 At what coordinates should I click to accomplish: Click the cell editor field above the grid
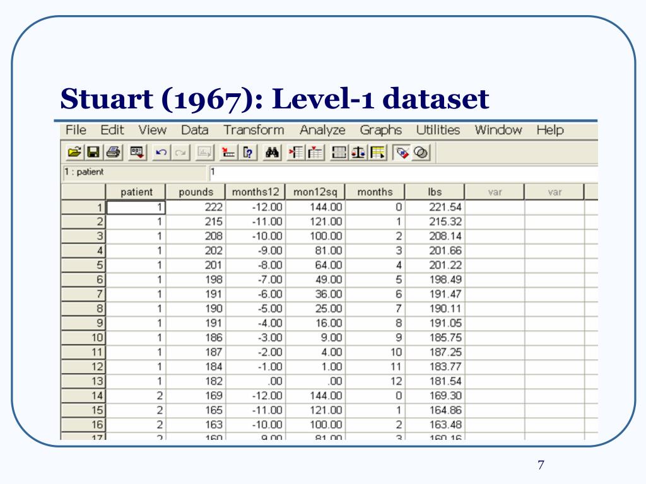point(403,173)
